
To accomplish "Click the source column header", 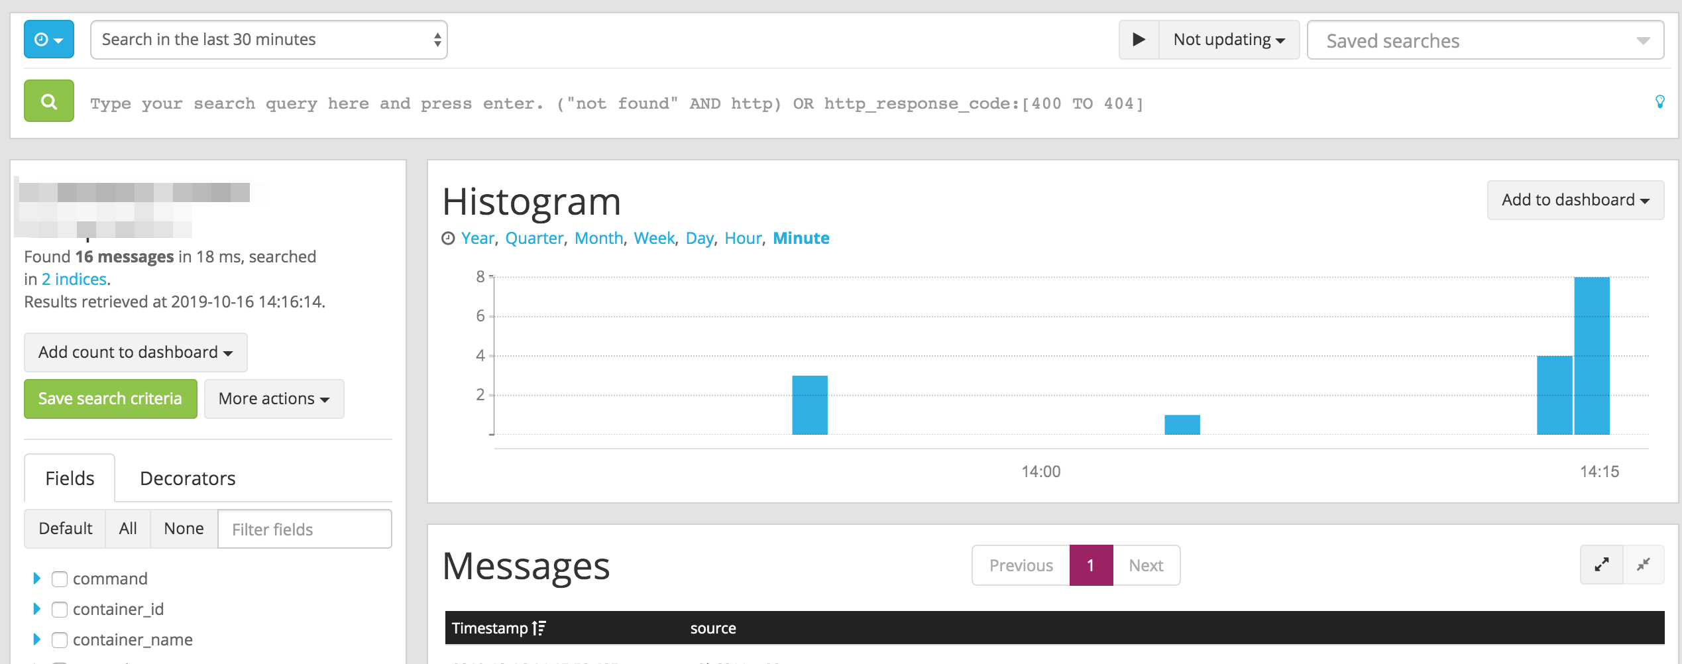I will pos(713,628).
